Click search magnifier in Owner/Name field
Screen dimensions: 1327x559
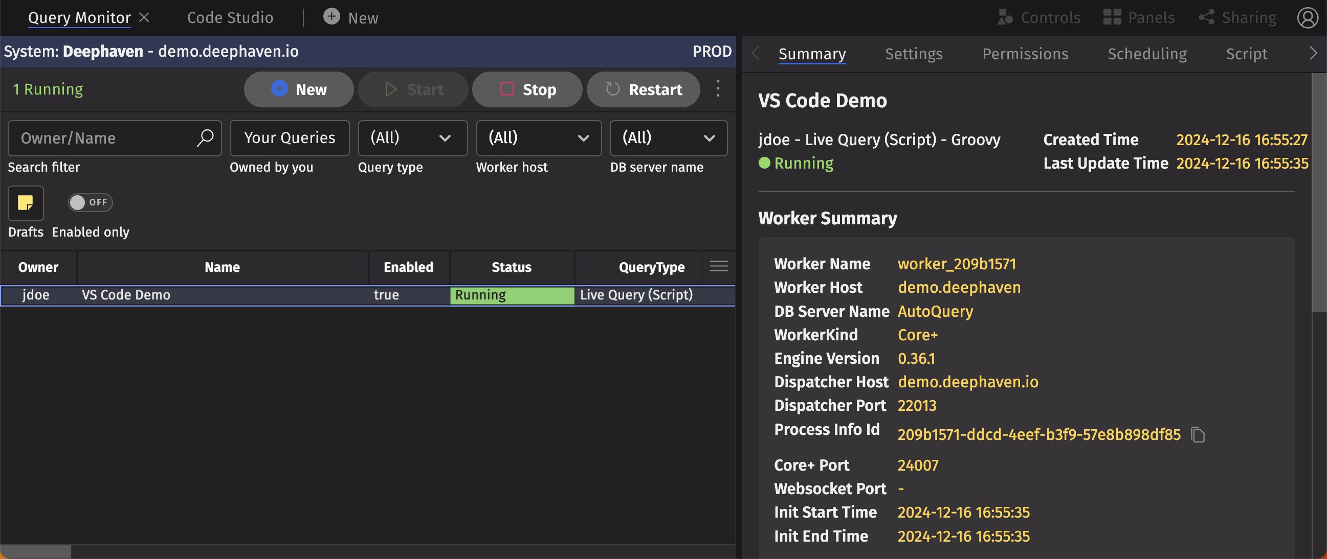tap(205, 137)
